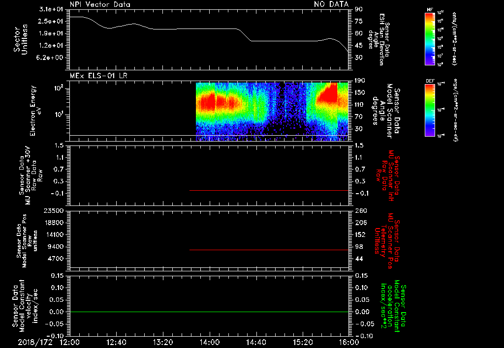Click the "16:00" time axis label

(349, 342)
